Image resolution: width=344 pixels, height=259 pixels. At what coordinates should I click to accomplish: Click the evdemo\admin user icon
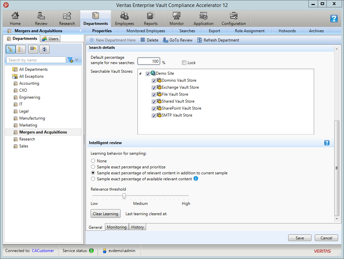105,250
